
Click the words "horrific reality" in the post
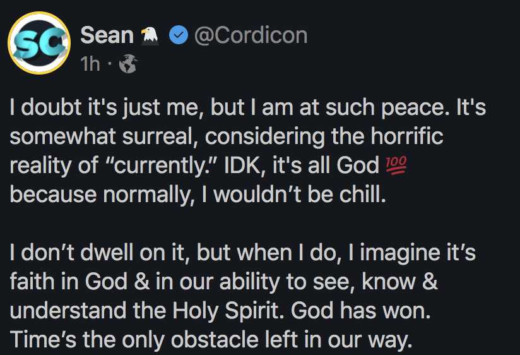tap(393, 137)
